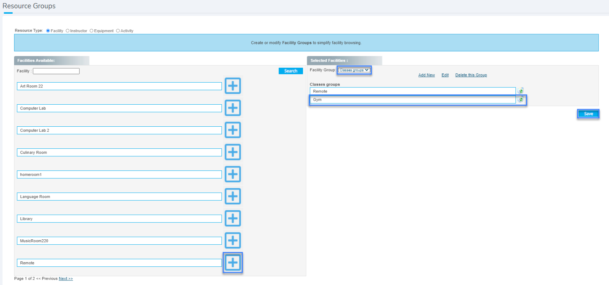Add Language Room with plus icon
609x285 pixels.
[x=233, y=196]
